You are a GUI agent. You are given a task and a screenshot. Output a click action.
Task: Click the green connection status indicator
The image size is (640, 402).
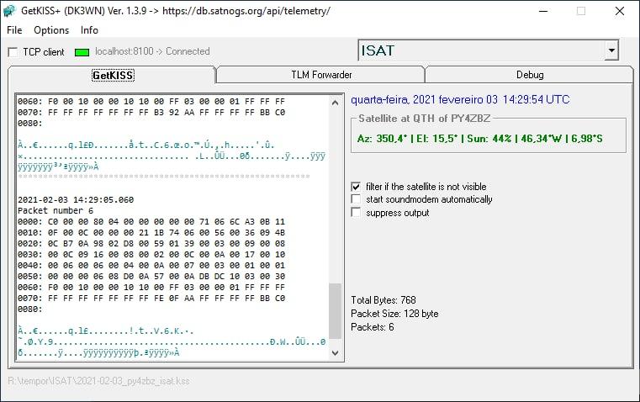point(82,52)
